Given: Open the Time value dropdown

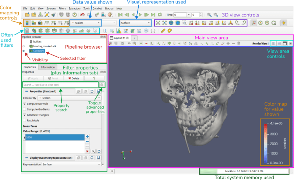Looking at the screenshot, I should point(189,15).
